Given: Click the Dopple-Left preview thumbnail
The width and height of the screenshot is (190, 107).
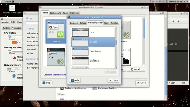Looking at the screenshot, I should (80, 51).
